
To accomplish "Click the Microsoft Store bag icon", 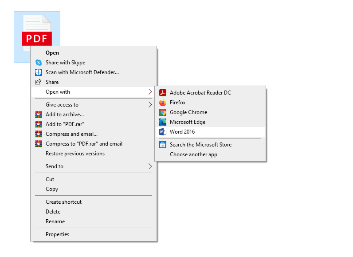I will [163, 145].
